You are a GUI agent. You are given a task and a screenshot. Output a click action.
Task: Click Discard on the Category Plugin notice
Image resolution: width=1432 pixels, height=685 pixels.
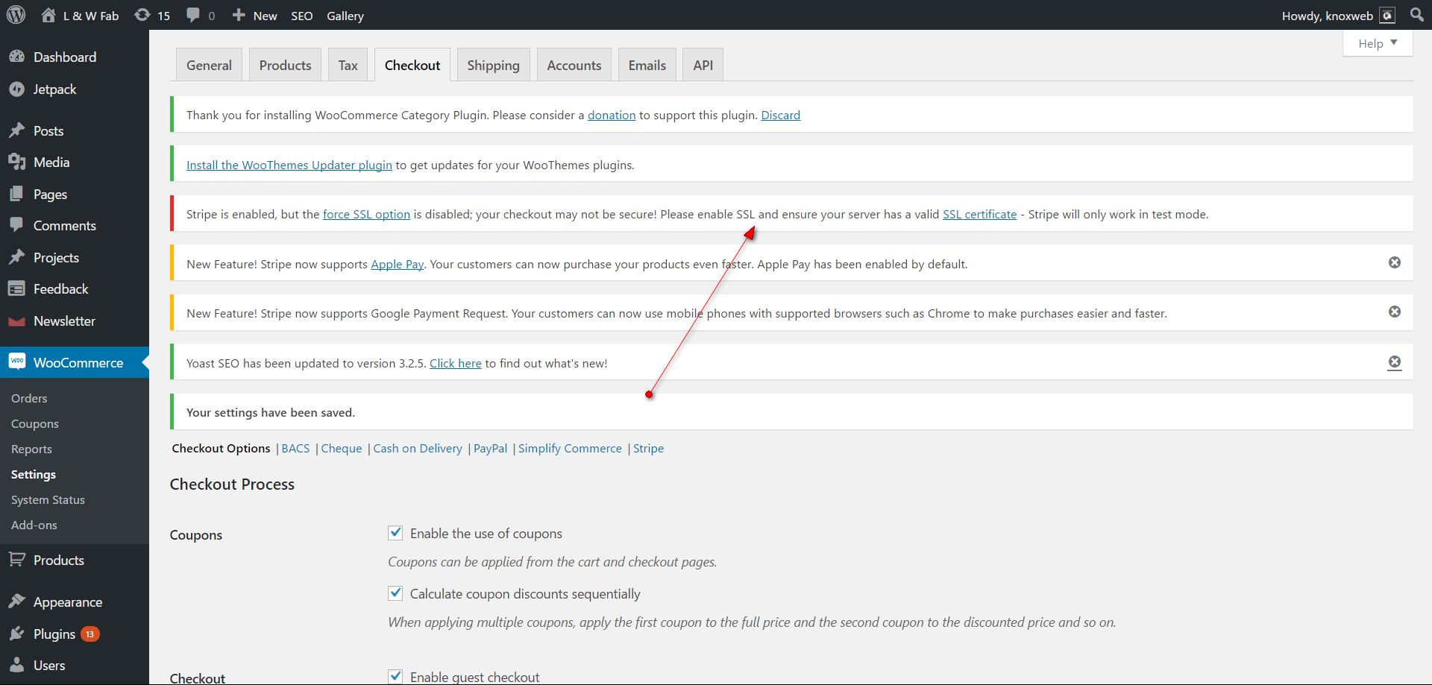[x=780, y=115]
